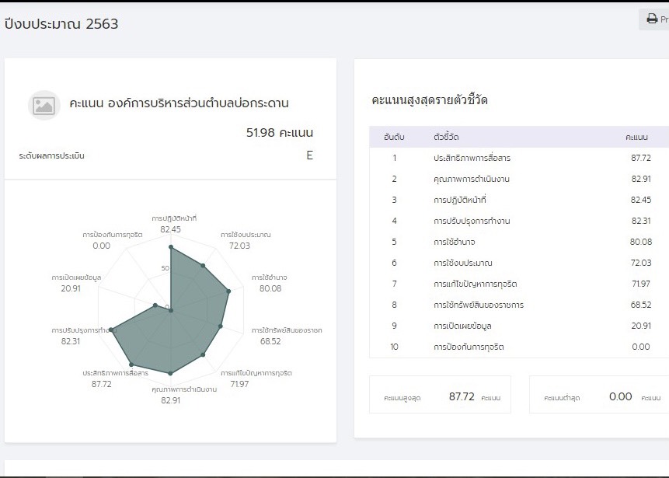669x478 pixels.
Task: Select table row 'การแก้ไขปัญหาการทุจริต'
Action: pos(519,284)
